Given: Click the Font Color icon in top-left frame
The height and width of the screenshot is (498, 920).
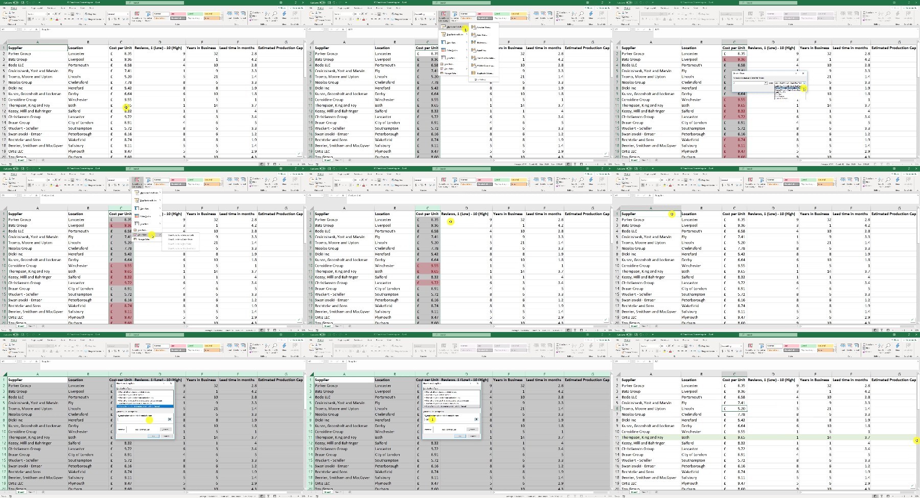Looking at the screenshot, I should (57, 19).
